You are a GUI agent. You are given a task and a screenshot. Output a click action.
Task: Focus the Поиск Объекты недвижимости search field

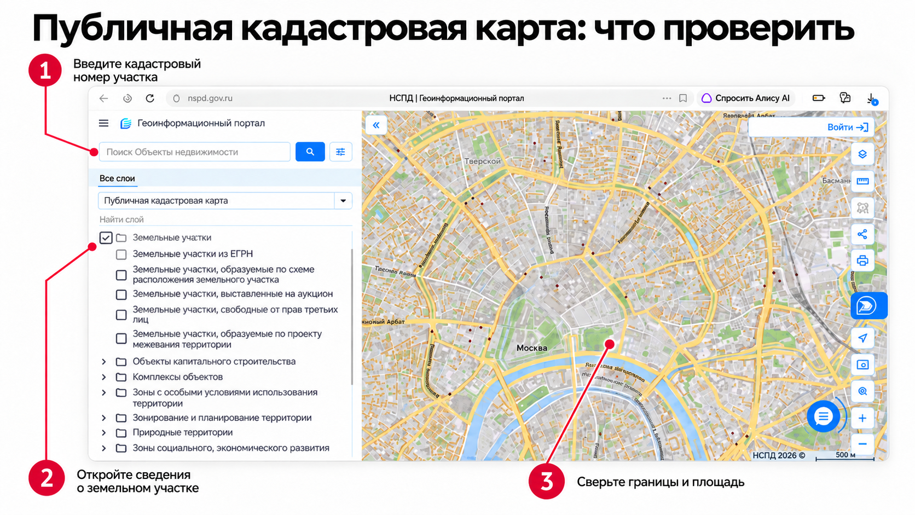click(195, 152)
